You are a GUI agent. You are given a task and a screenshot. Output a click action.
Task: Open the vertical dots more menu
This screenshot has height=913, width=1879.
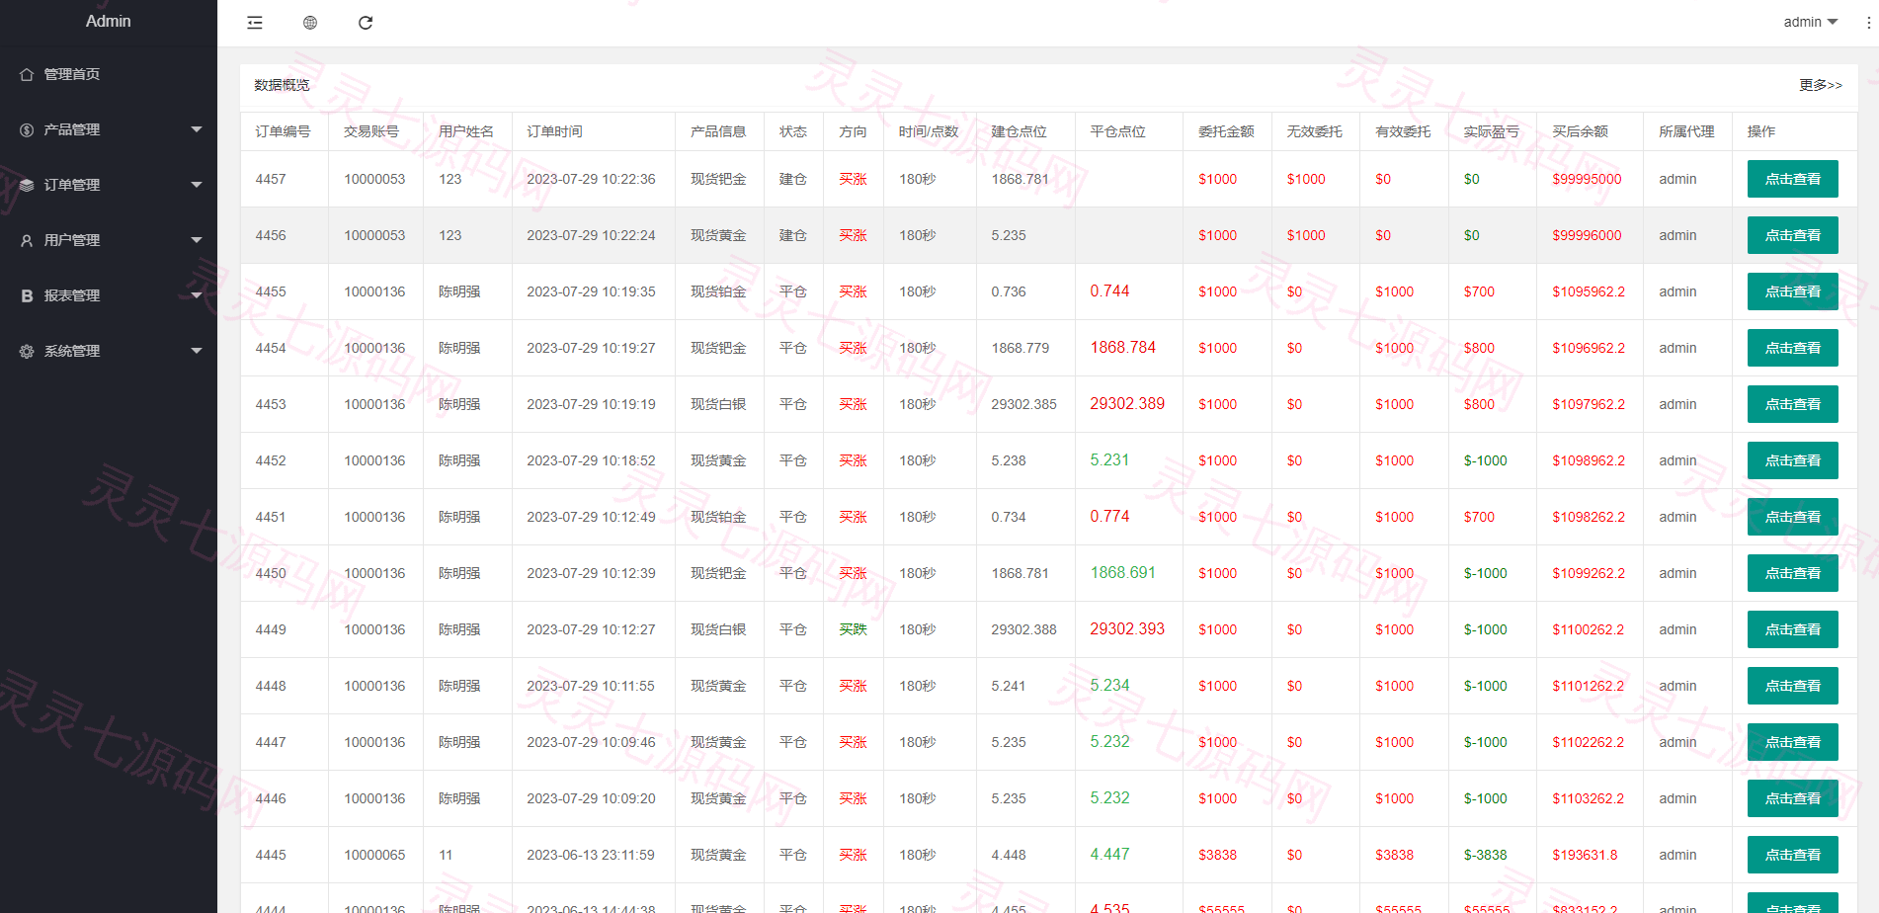click(1868, 23)
